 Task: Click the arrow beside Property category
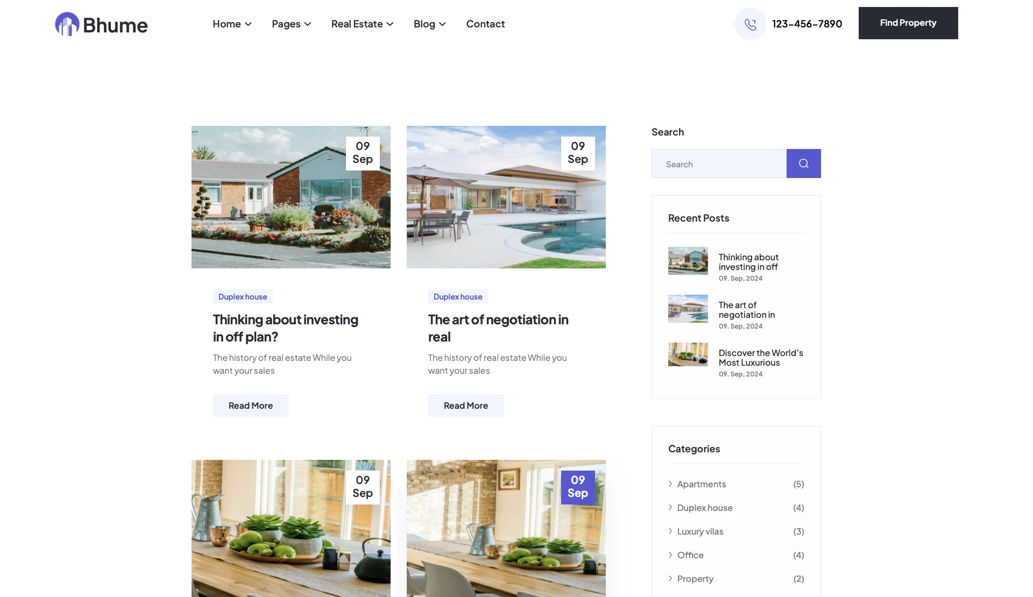[x=670, y=578]
